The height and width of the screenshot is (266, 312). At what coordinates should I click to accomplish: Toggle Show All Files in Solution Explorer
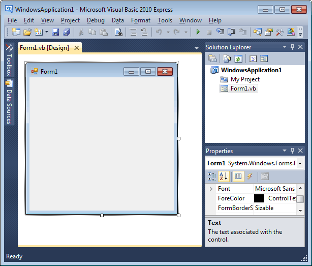point(227,58)
